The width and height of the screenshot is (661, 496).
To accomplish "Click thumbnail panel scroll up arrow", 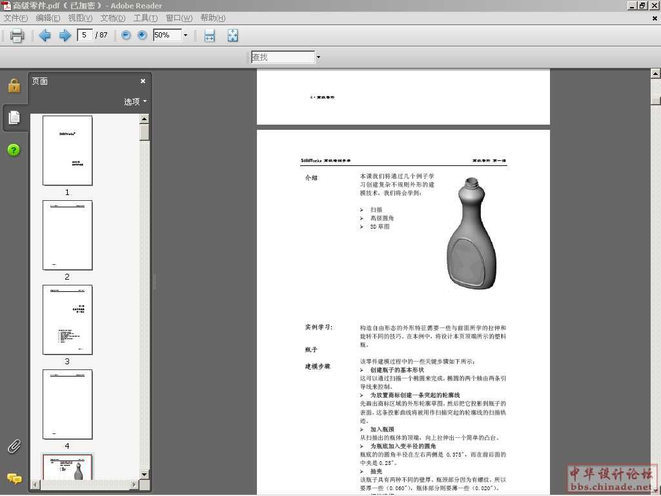I will (144, 119).
